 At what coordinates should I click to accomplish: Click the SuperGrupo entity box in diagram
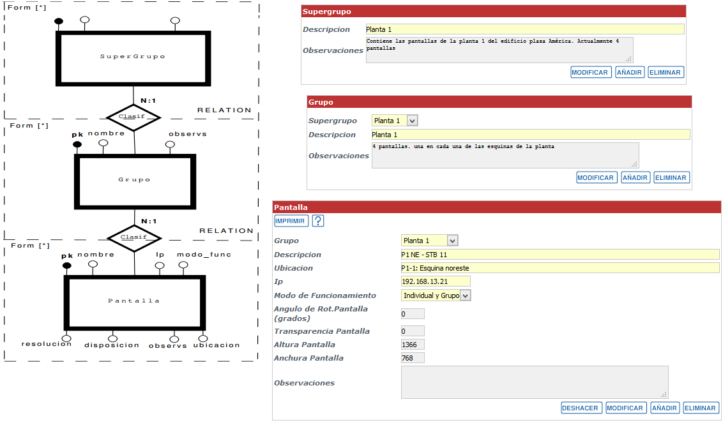click(133, 59)
